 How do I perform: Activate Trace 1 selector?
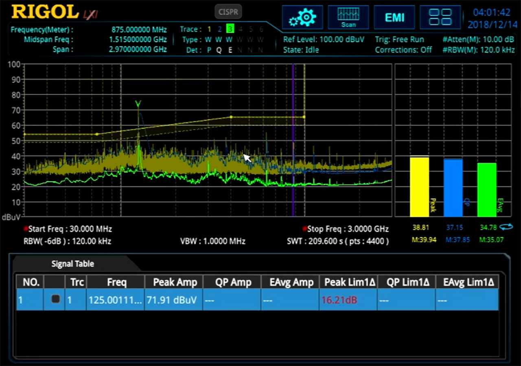pyautogui.click(x=209, y=29)
